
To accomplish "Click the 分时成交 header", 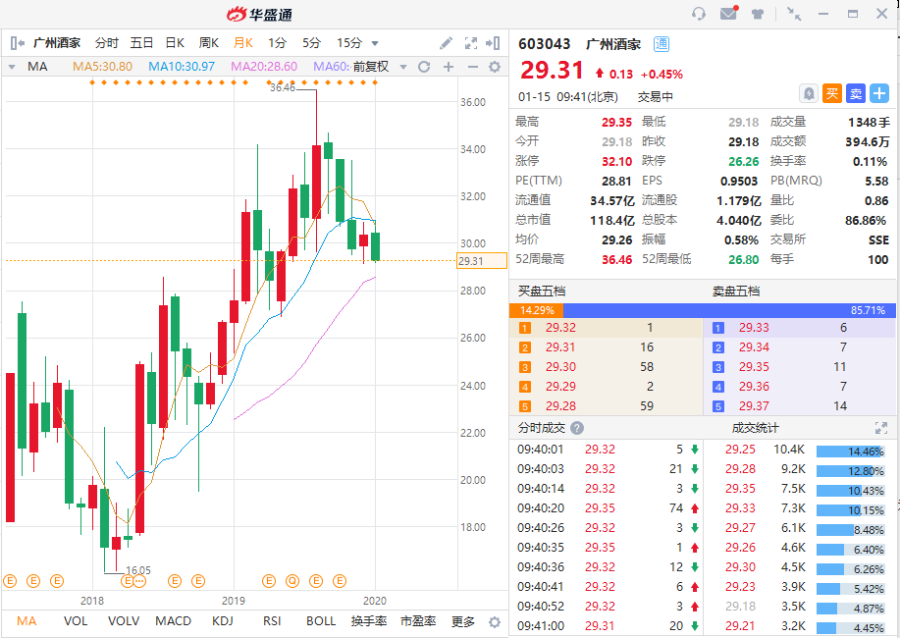I will (541, 428).
